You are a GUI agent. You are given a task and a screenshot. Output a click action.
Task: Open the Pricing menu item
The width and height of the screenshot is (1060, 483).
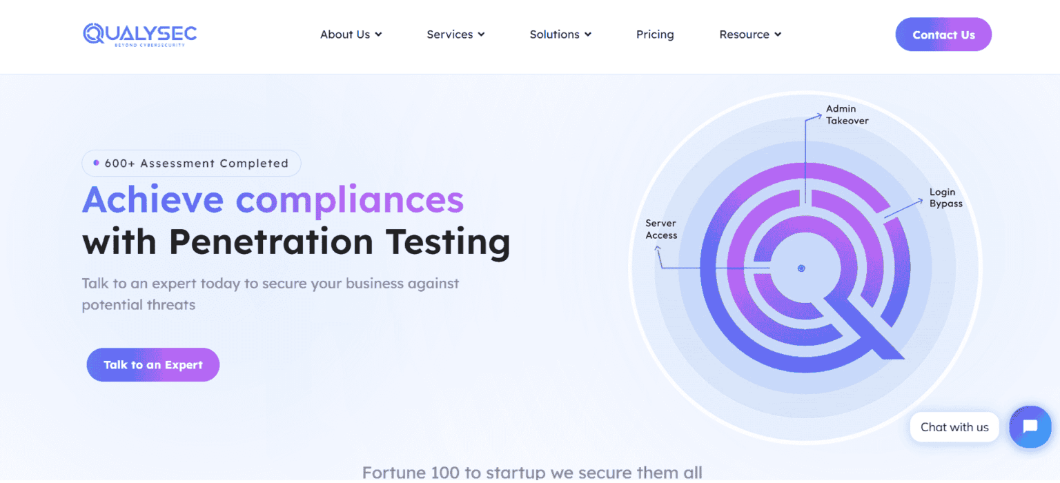[654, 34]
